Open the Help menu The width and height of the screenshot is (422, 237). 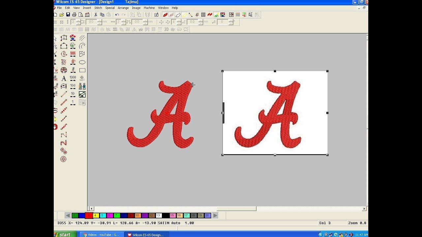(175, 8)
